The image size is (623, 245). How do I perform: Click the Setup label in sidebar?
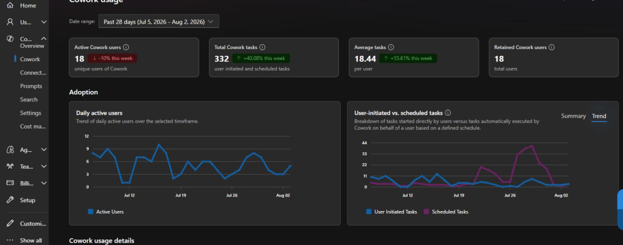(28, 200)
